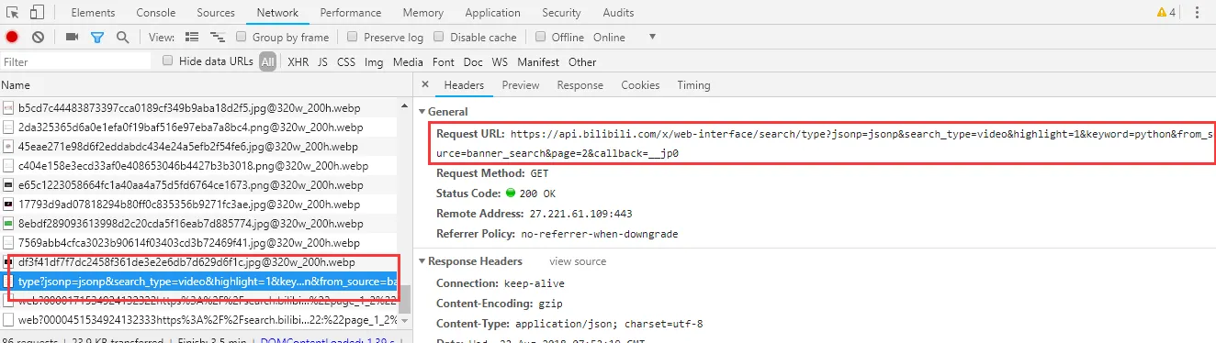
Task: Filter requests by JS type
Action: (322, 61)
